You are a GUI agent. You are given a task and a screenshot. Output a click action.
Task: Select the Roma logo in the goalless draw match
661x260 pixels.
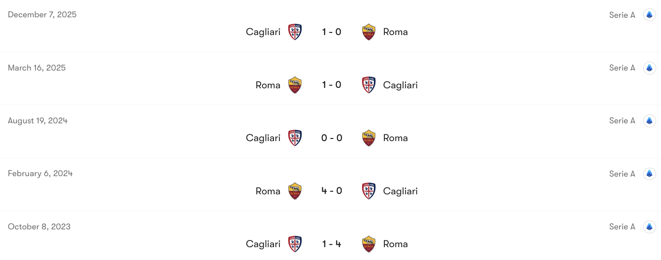[369, 138]
